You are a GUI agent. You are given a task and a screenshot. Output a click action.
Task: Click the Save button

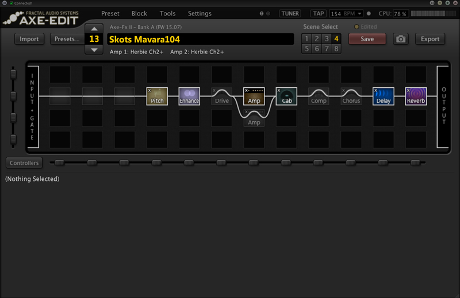coord(367,39)
